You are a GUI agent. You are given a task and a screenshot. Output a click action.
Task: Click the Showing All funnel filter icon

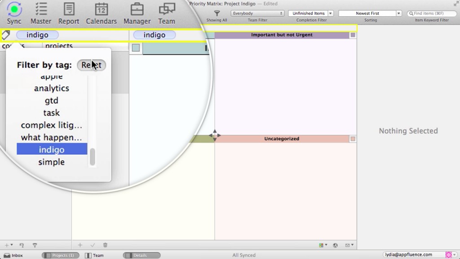click(217, 13)
